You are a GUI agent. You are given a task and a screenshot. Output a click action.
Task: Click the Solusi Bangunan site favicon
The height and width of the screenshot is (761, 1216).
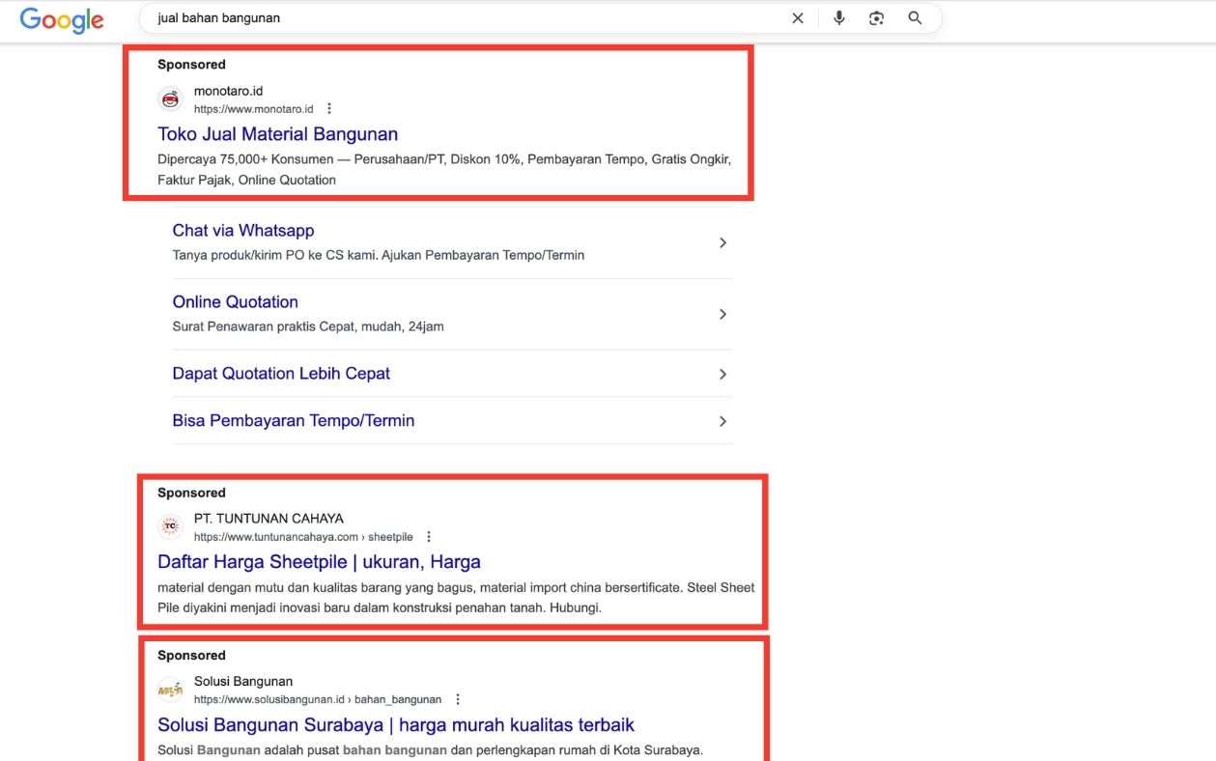(x=171, y=690)
